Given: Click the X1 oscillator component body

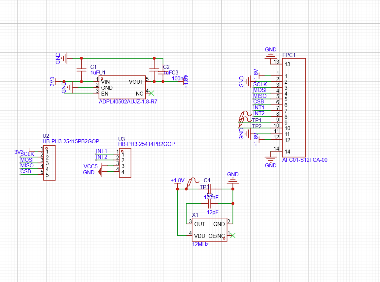Looking at the screenshot, I should [209, 230].
